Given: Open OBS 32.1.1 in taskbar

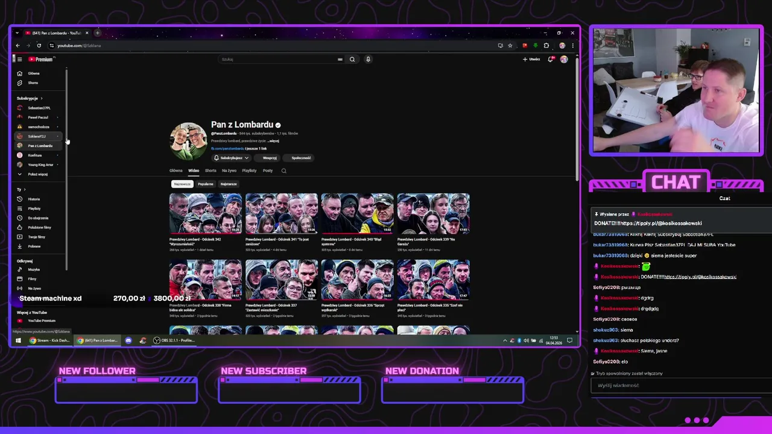Looking at the screenshot, I should (x=174, y=341).
